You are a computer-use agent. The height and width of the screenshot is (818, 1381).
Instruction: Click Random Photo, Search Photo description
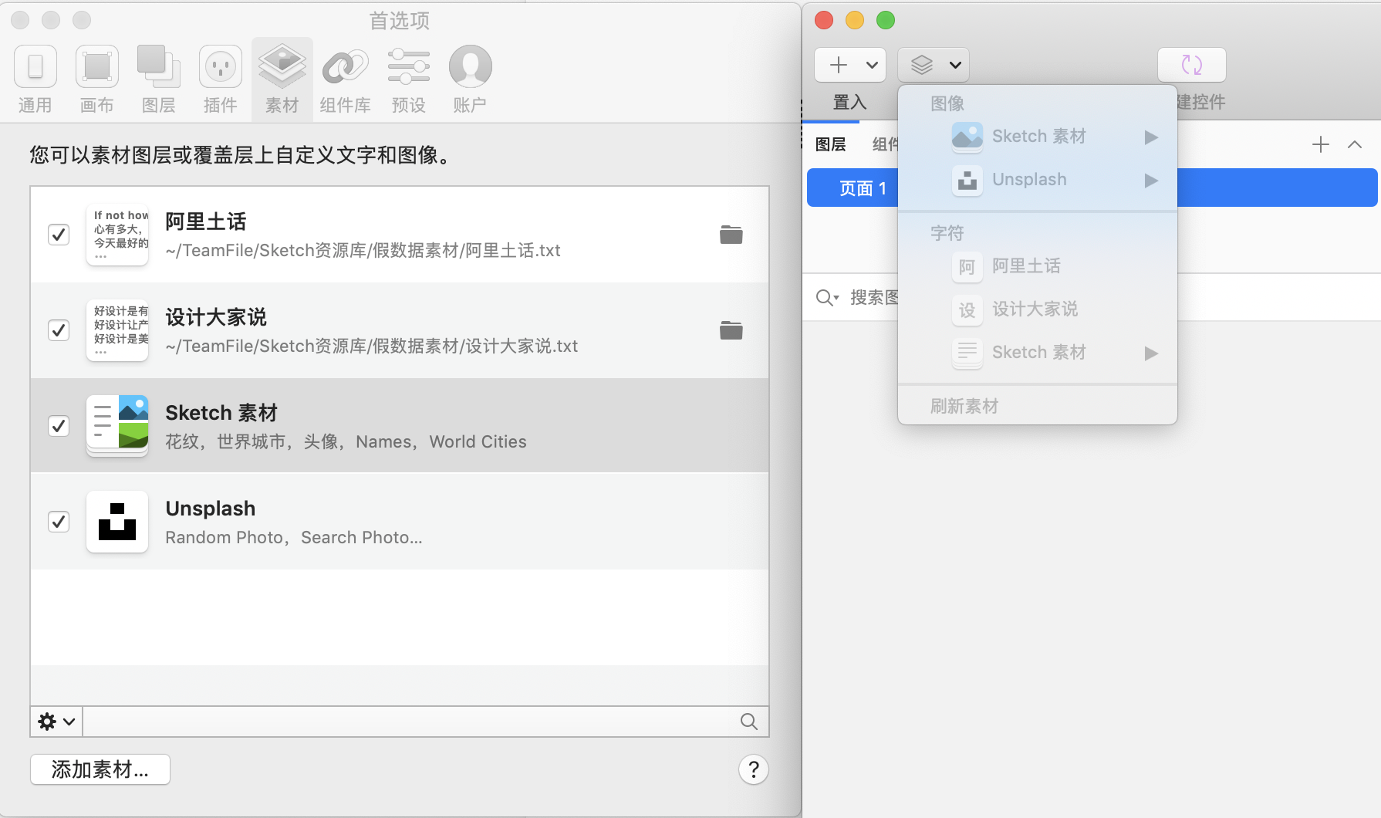click(x=294, y=538)
